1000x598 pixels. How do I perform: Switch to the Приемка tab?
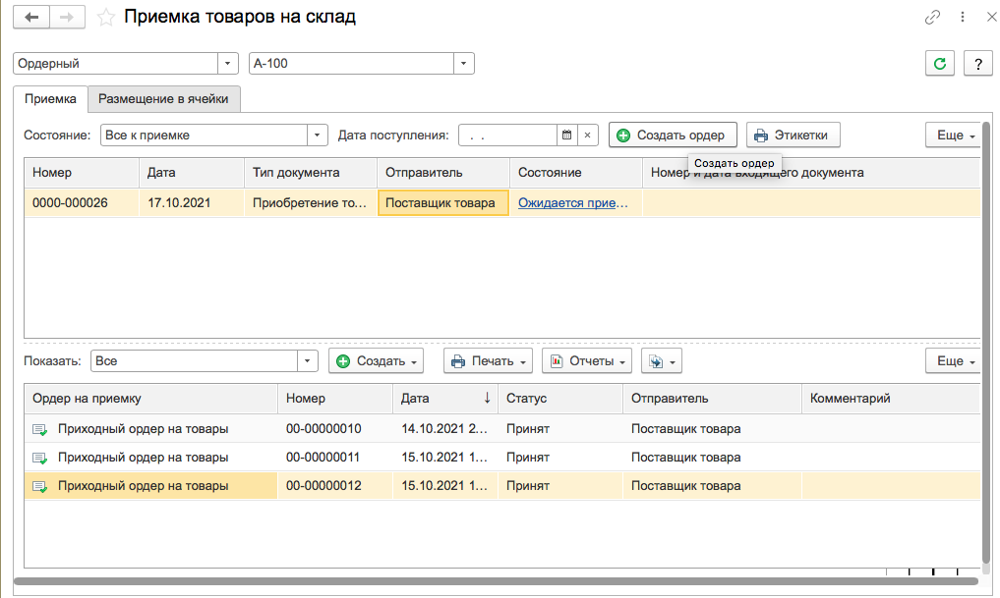coord(50,99)
